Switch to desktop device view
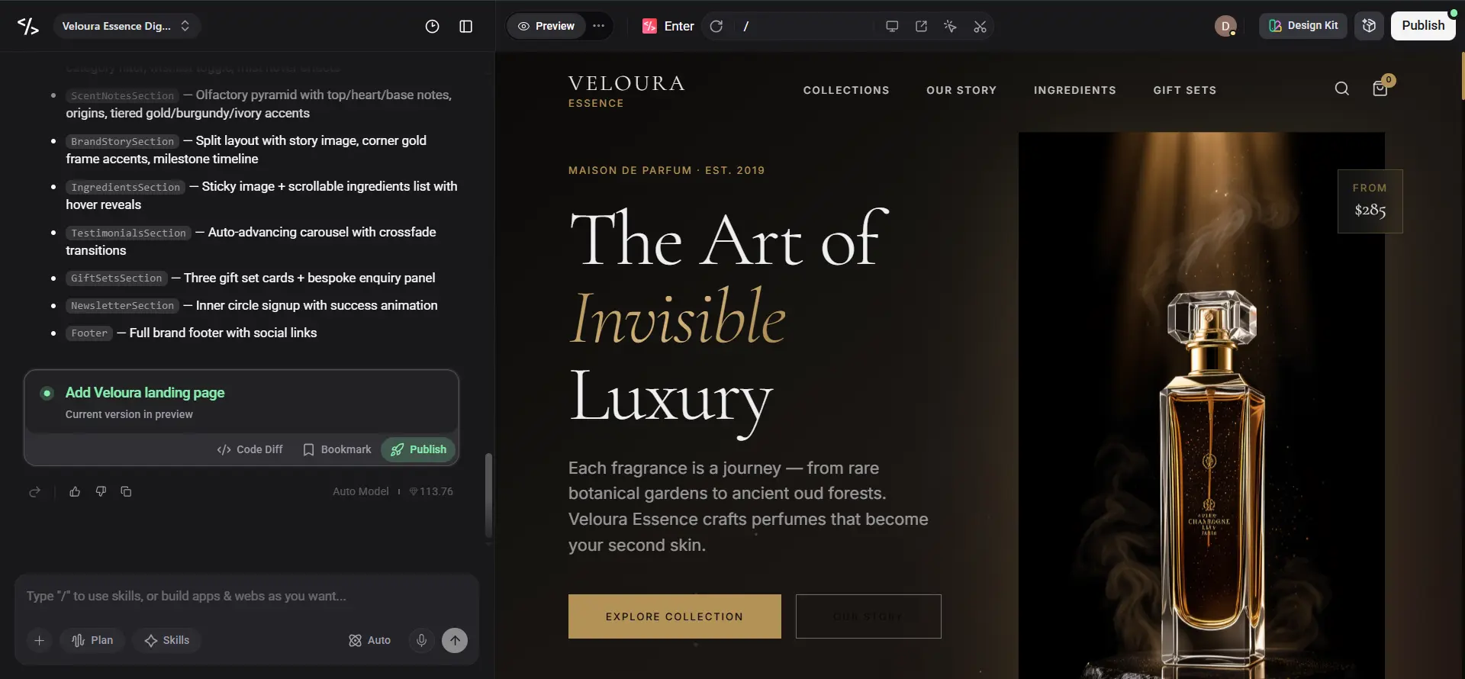The image size is (1465, 679). (x=891, y=26)
